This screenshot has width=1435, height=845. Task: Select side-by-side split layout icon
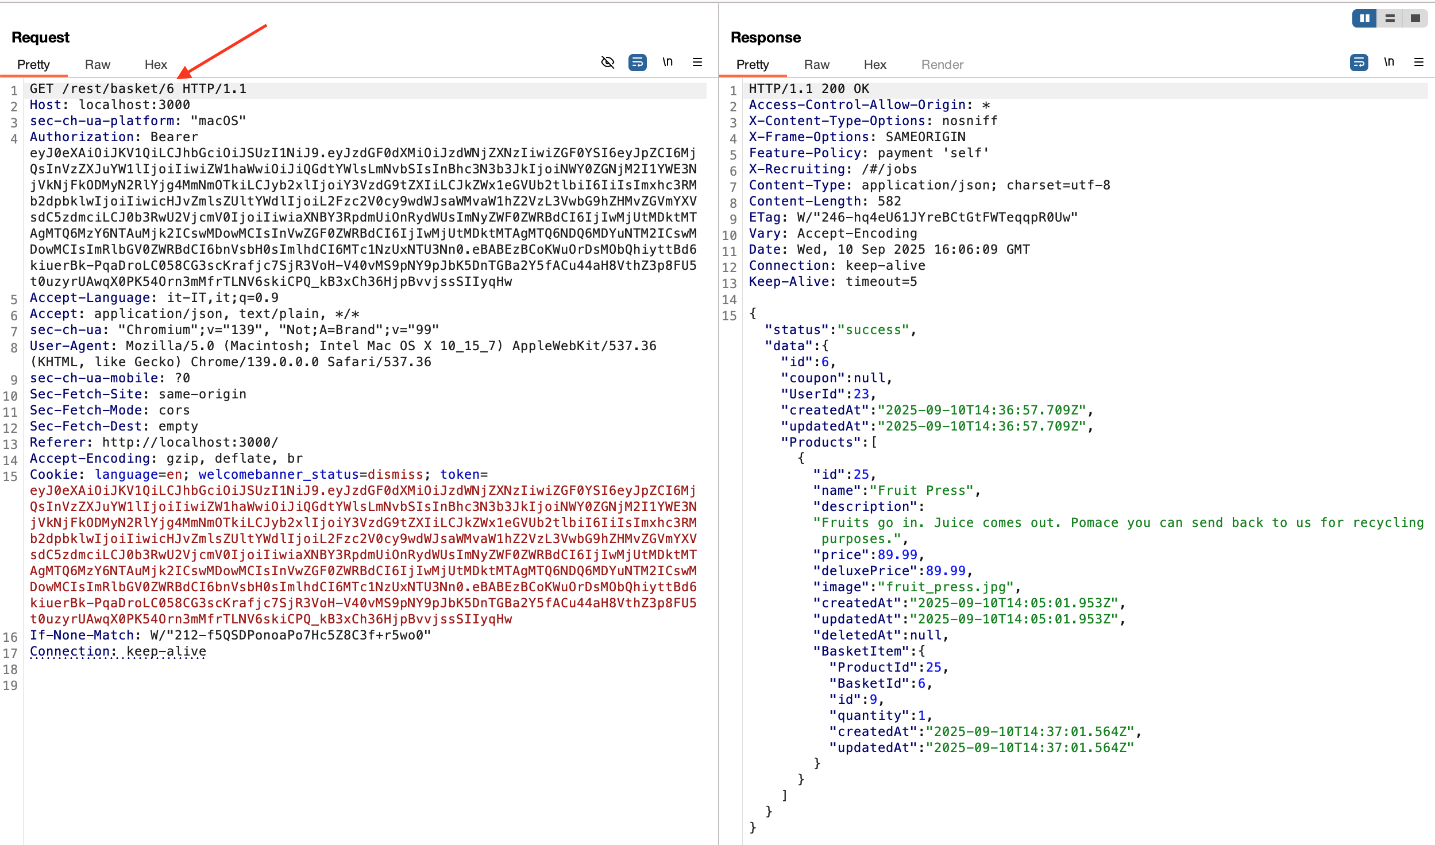pyautogui.click(x=1364, y=18)
